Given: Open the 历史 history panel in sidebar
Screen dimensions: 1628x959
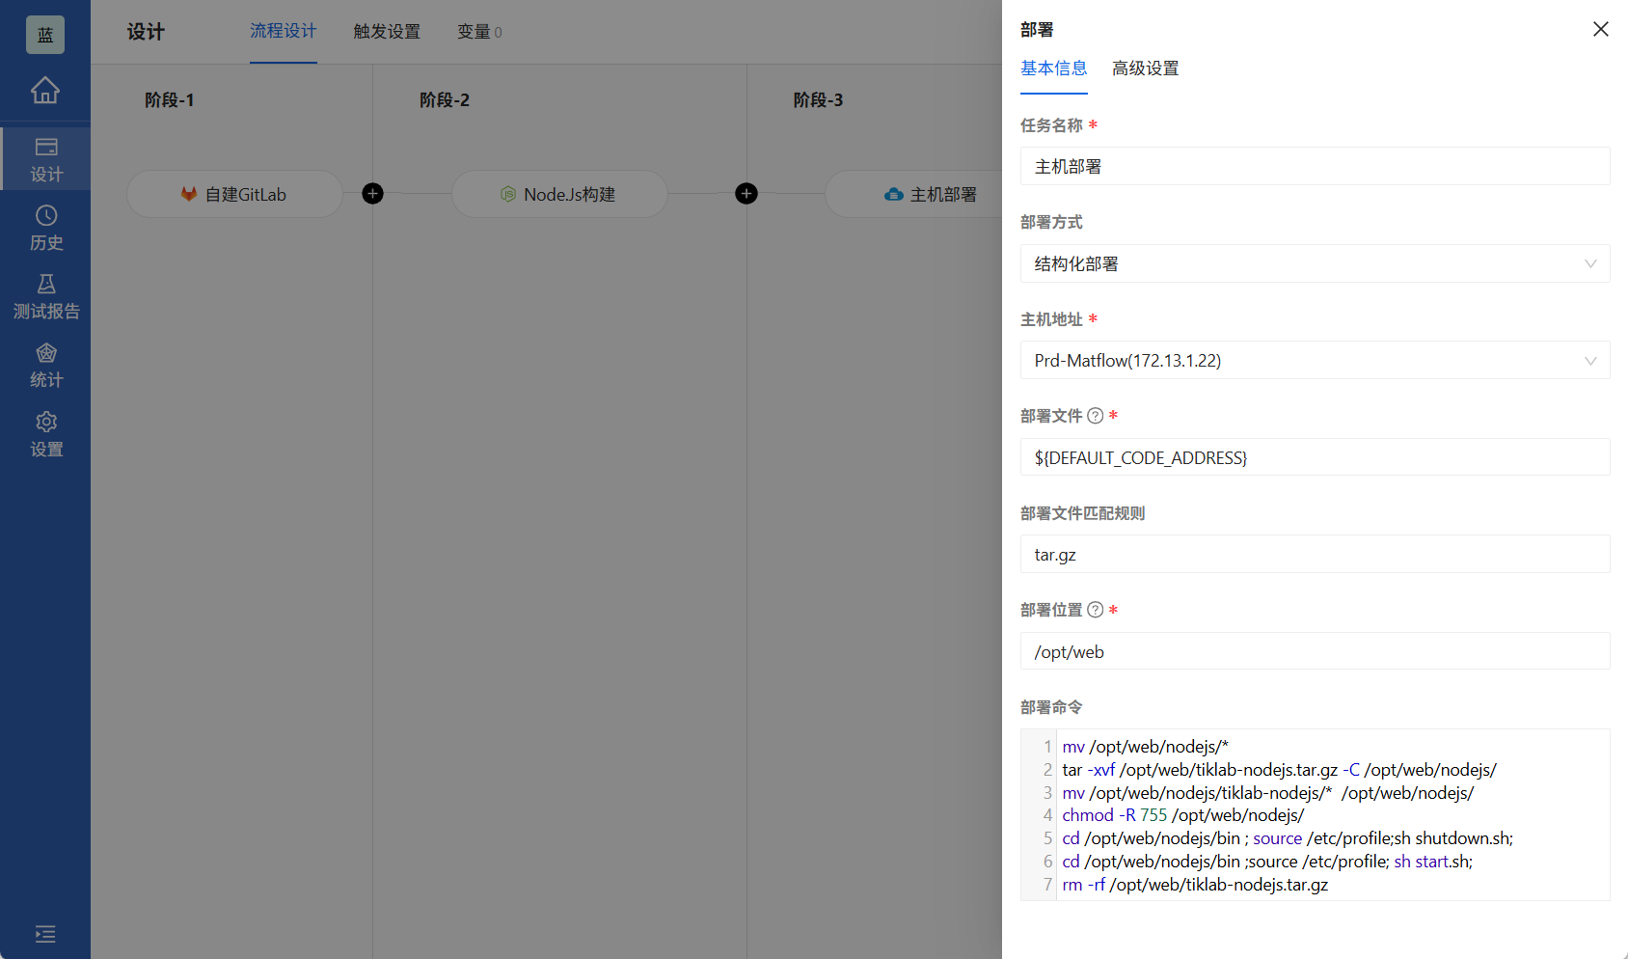Looking at the screenshot, I should coord(45,228).
